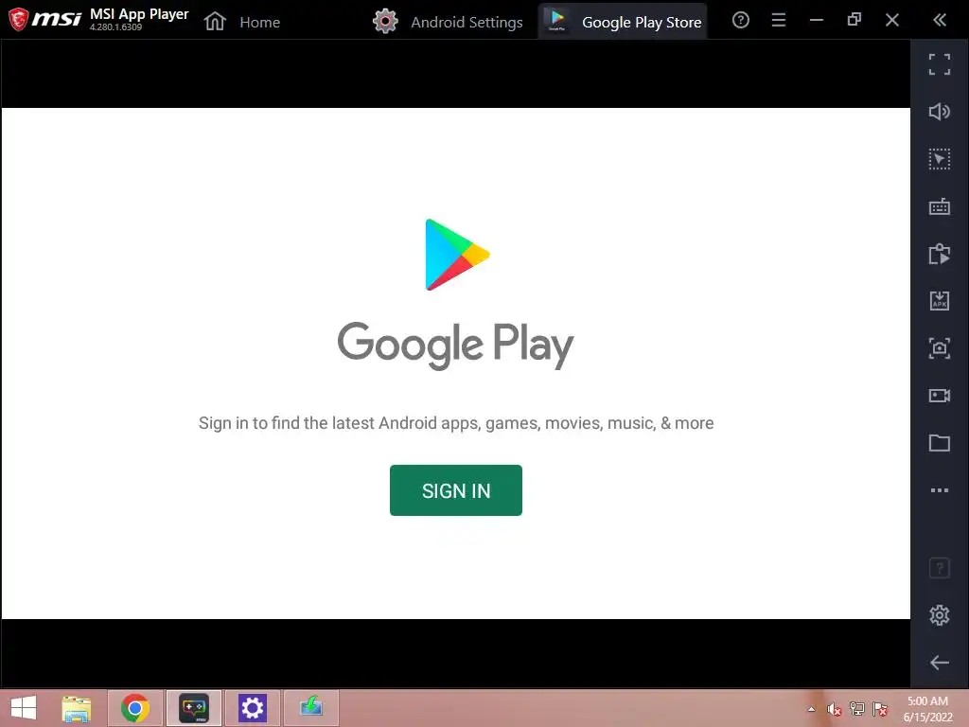Start screen recording with video icon
Image resolution: width=969 pixels, height=727 pixels.
coord(940,396)
